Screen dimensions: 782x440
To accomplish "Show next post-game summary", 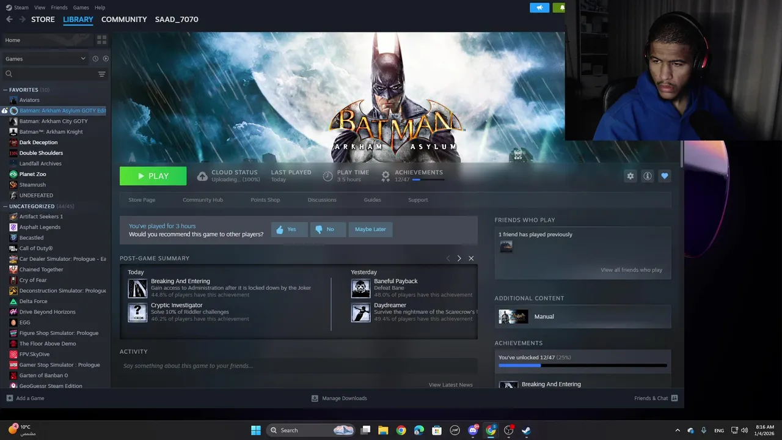I will 459,258.
